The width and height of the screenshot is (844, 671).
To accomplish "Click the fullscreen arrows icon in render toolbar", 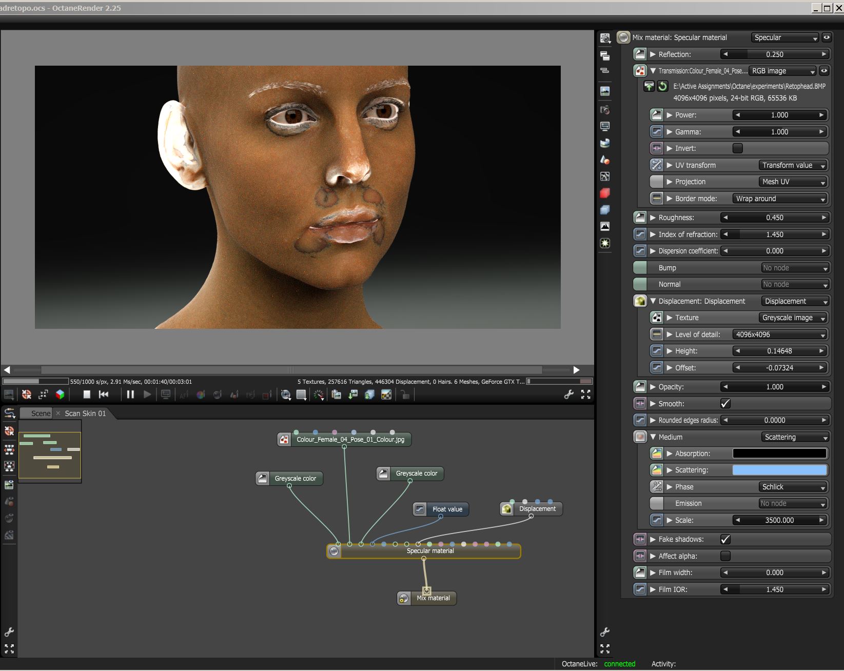I will [x=585, y=394].
